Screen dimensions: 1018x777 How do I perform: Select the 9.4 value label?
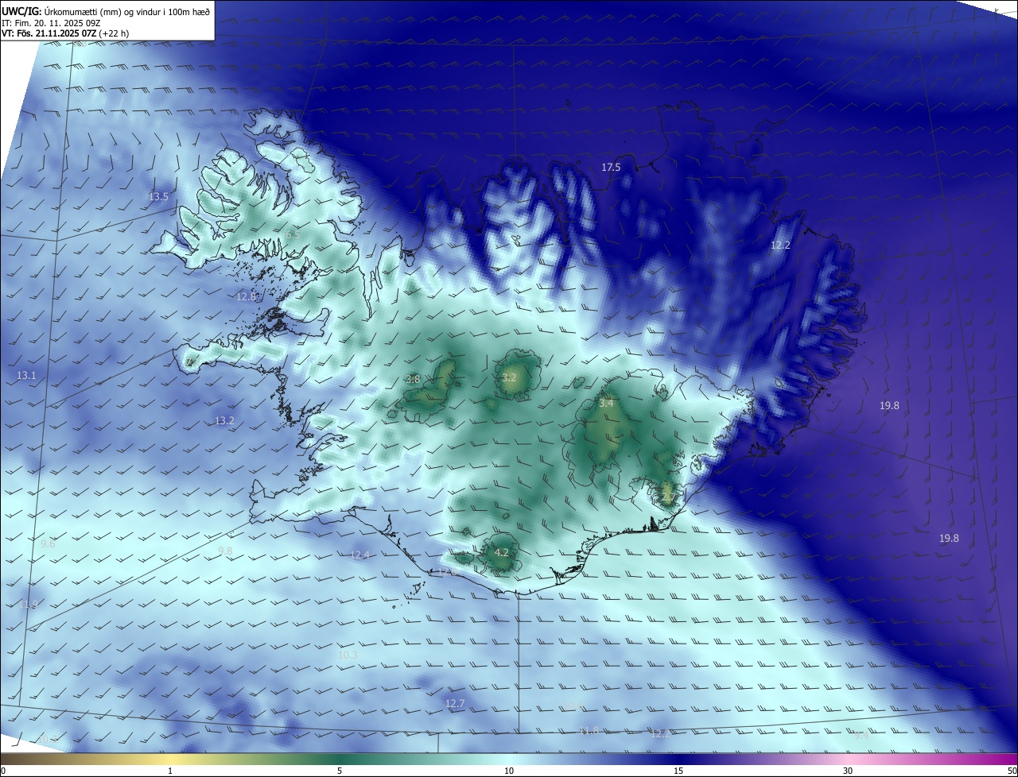861,736
